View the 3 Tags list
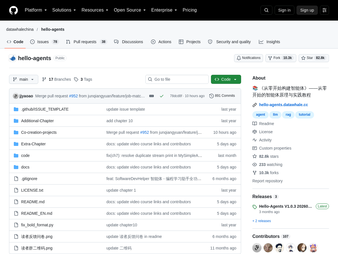338x254 pixels. (x=83, y=79)
